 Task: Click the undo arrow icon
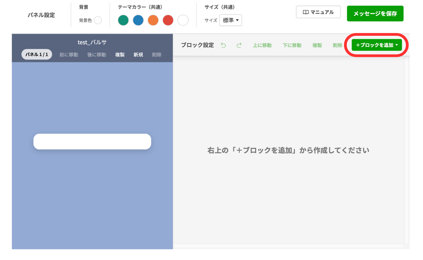(x=223, y=45)
